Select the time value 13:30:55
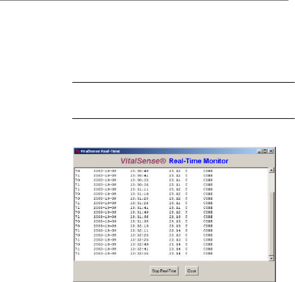This screenshot has width=295, height=282. coord(139,180)
